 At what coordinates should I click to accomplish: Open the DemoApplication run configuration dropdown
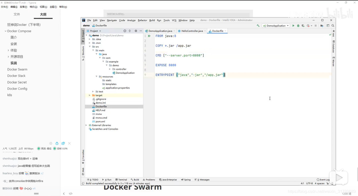pyautogui.click(x=276, y=26)
